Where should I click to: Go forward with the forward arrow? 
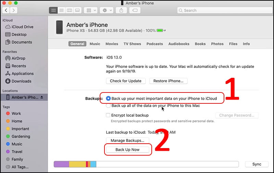tap(13, 11)
